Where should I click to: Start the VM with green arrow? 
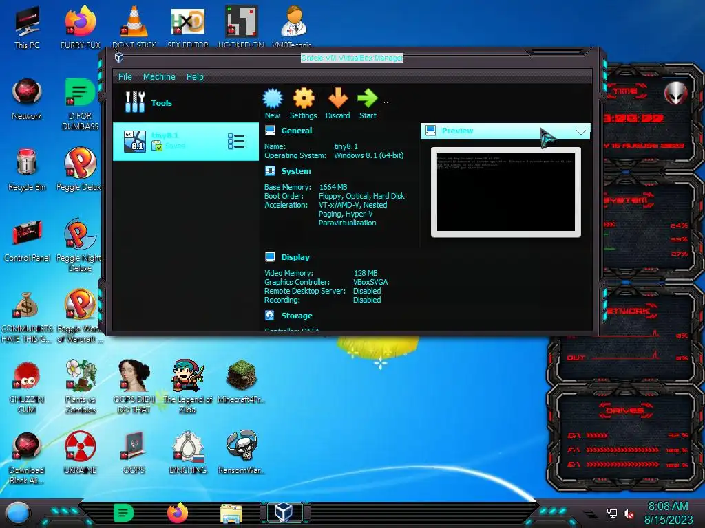368,98
